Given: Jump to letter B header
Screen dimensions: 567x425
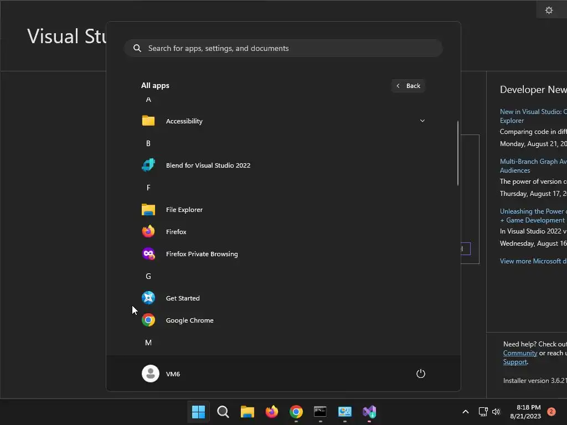Looking at the screenshot, I should (148, 143).
